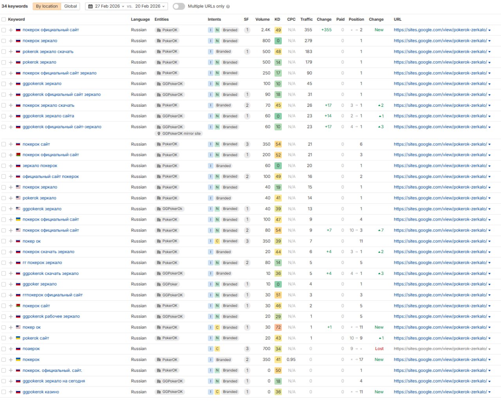
Task: Sort by the Volume column header
Action: [x=262, y=20]
